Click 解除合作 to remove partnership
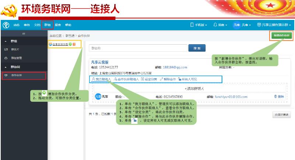 (x=168, y=79)
